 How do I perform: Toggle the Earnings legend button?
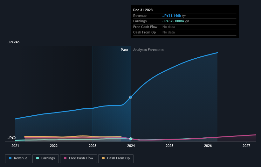click(45, 158)
